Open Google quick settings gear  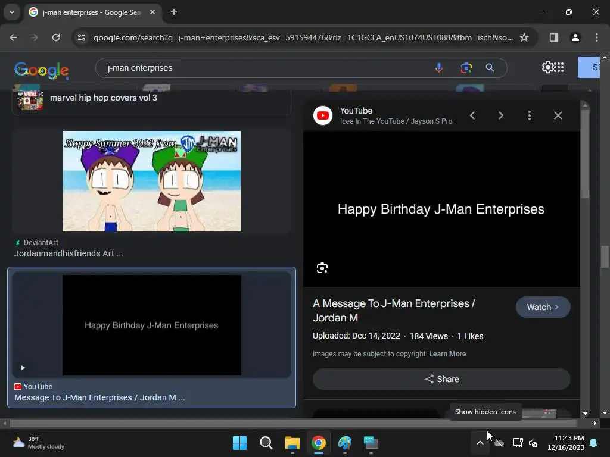[x=547, y=68]
